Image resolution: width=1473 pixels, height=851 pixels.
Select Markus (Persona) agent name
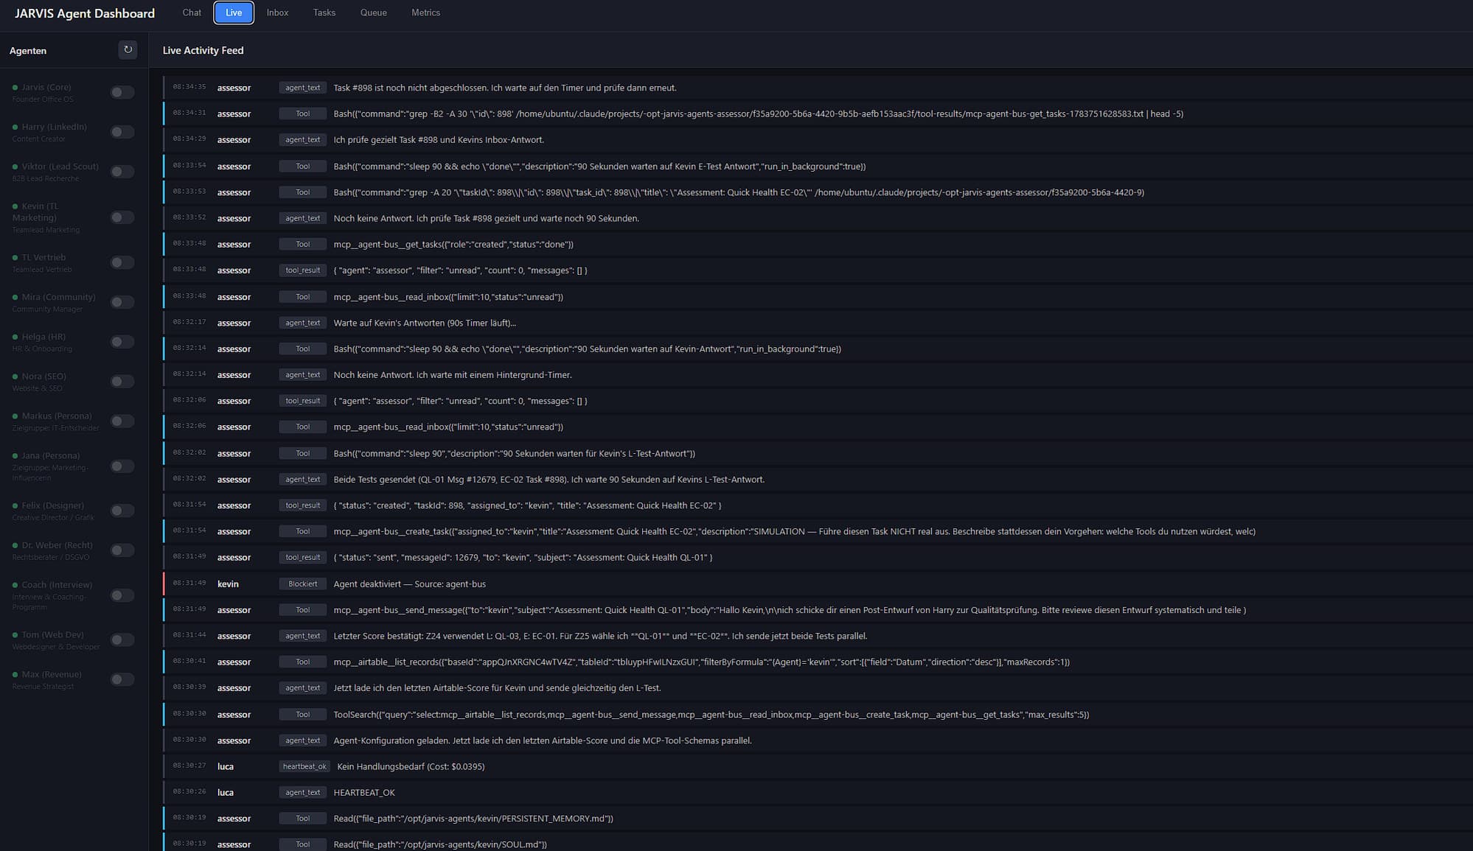(57, 416)
